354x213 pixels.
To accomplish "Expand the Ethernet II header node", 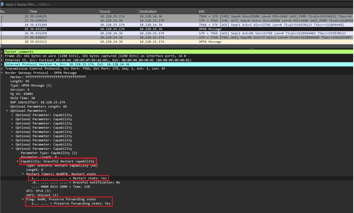I will pos(2,60).
